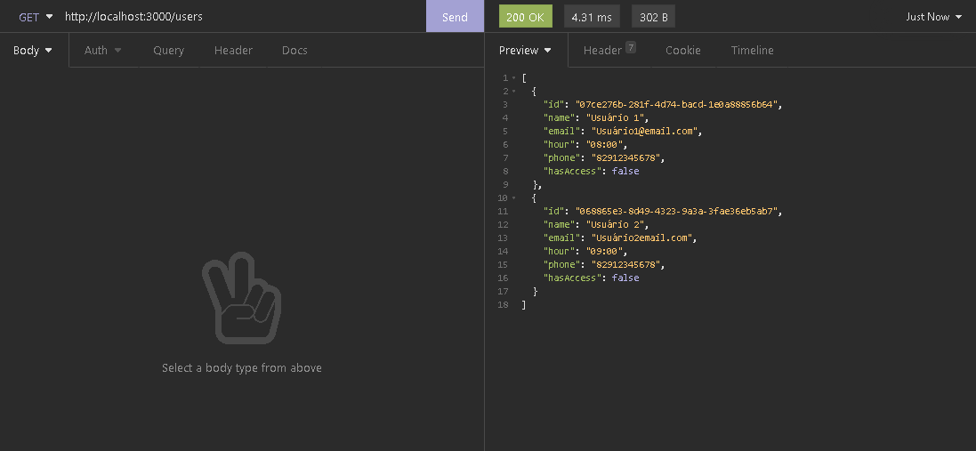Click the "Usuário 2" name value

pos(615,224)
